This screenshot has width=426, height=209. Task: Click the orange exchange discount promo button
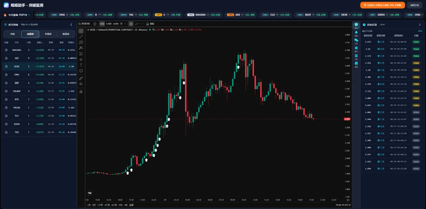click(383, 5)
